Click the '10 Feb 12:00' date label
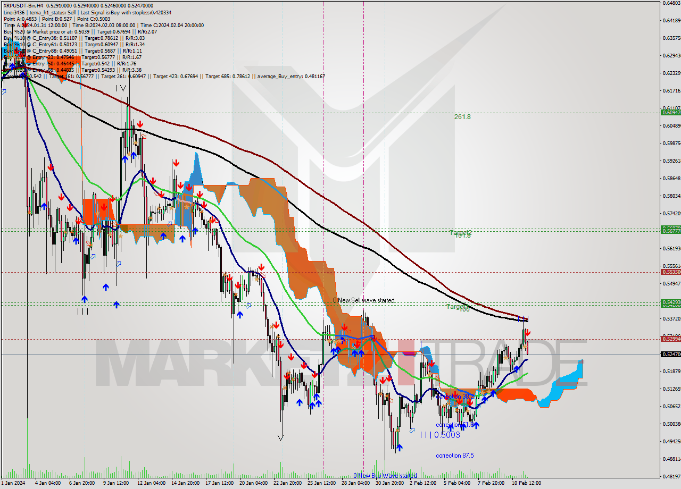Viewport: 681px width, 489px height. coord(527,483)
